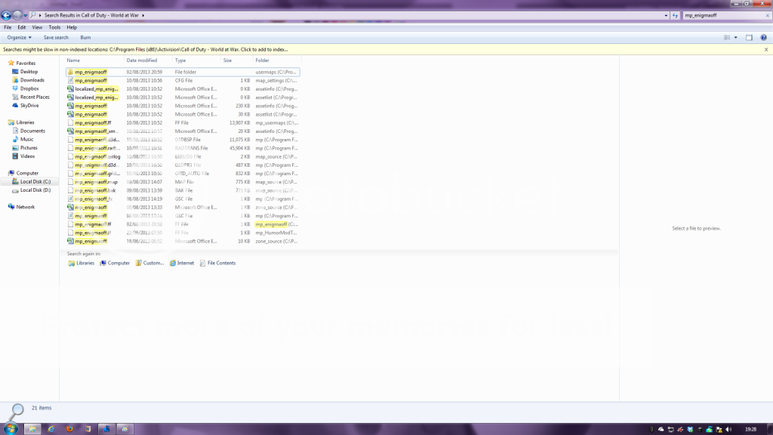This screenshot has width=773, height=435.
Task: Open the Windows Start button
Action: pyautogui.click(x=10, y=428)
